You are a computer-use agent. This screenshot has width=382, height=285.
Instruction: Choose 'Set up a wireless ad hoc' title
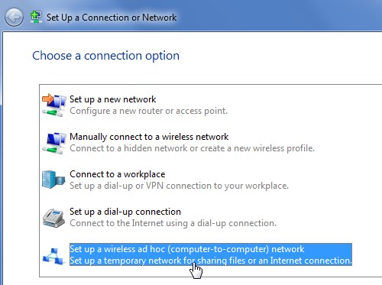pos(187,249)
